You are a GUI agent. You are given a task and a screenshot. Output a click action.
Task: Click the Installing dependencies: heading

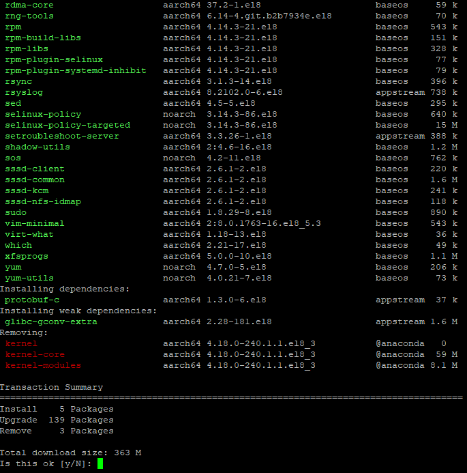pyautogui.click(x=65, y=289)
